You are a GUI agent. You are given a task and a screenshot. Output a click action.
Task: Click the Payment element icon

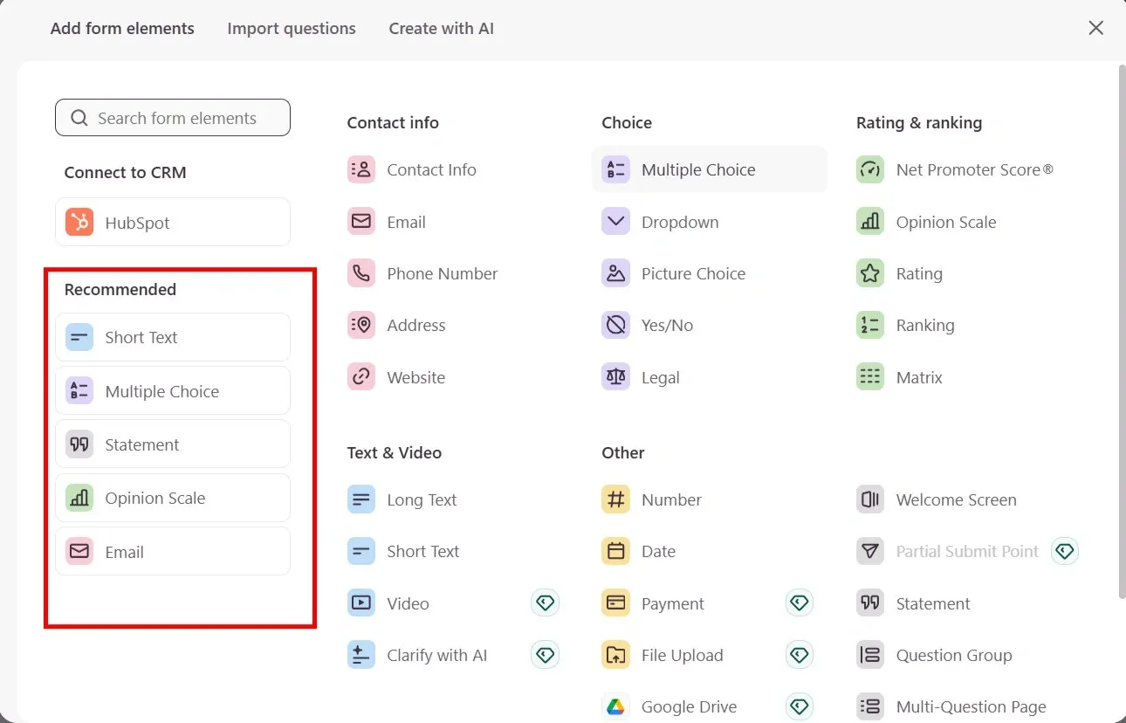pos(615,603)
